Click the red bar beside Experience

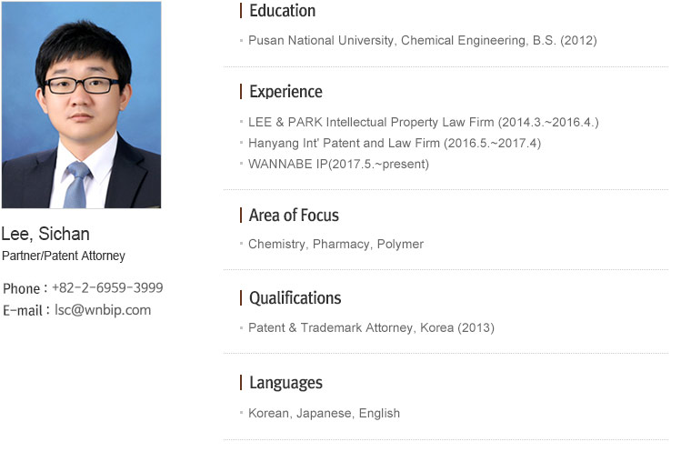point(241,92)
